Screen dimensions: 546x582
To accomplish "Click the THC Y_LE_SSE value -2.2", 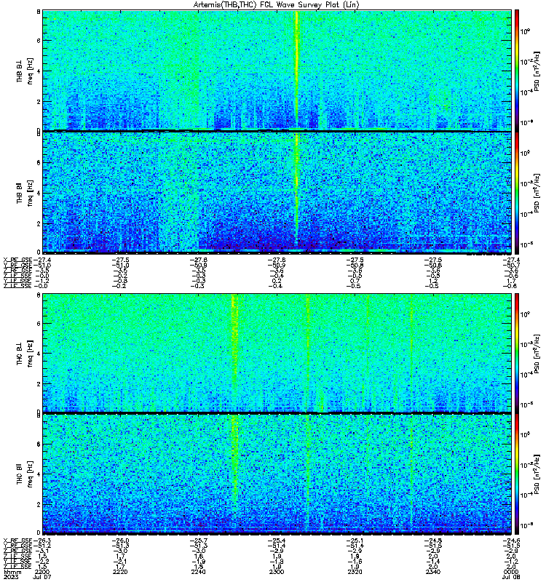I will click(x=41, y=562).
